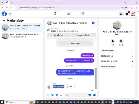Screen dimensions: 139x104
Task: Bookmark this page star icon
Action: pyautogui.click(x=126, y=7)
